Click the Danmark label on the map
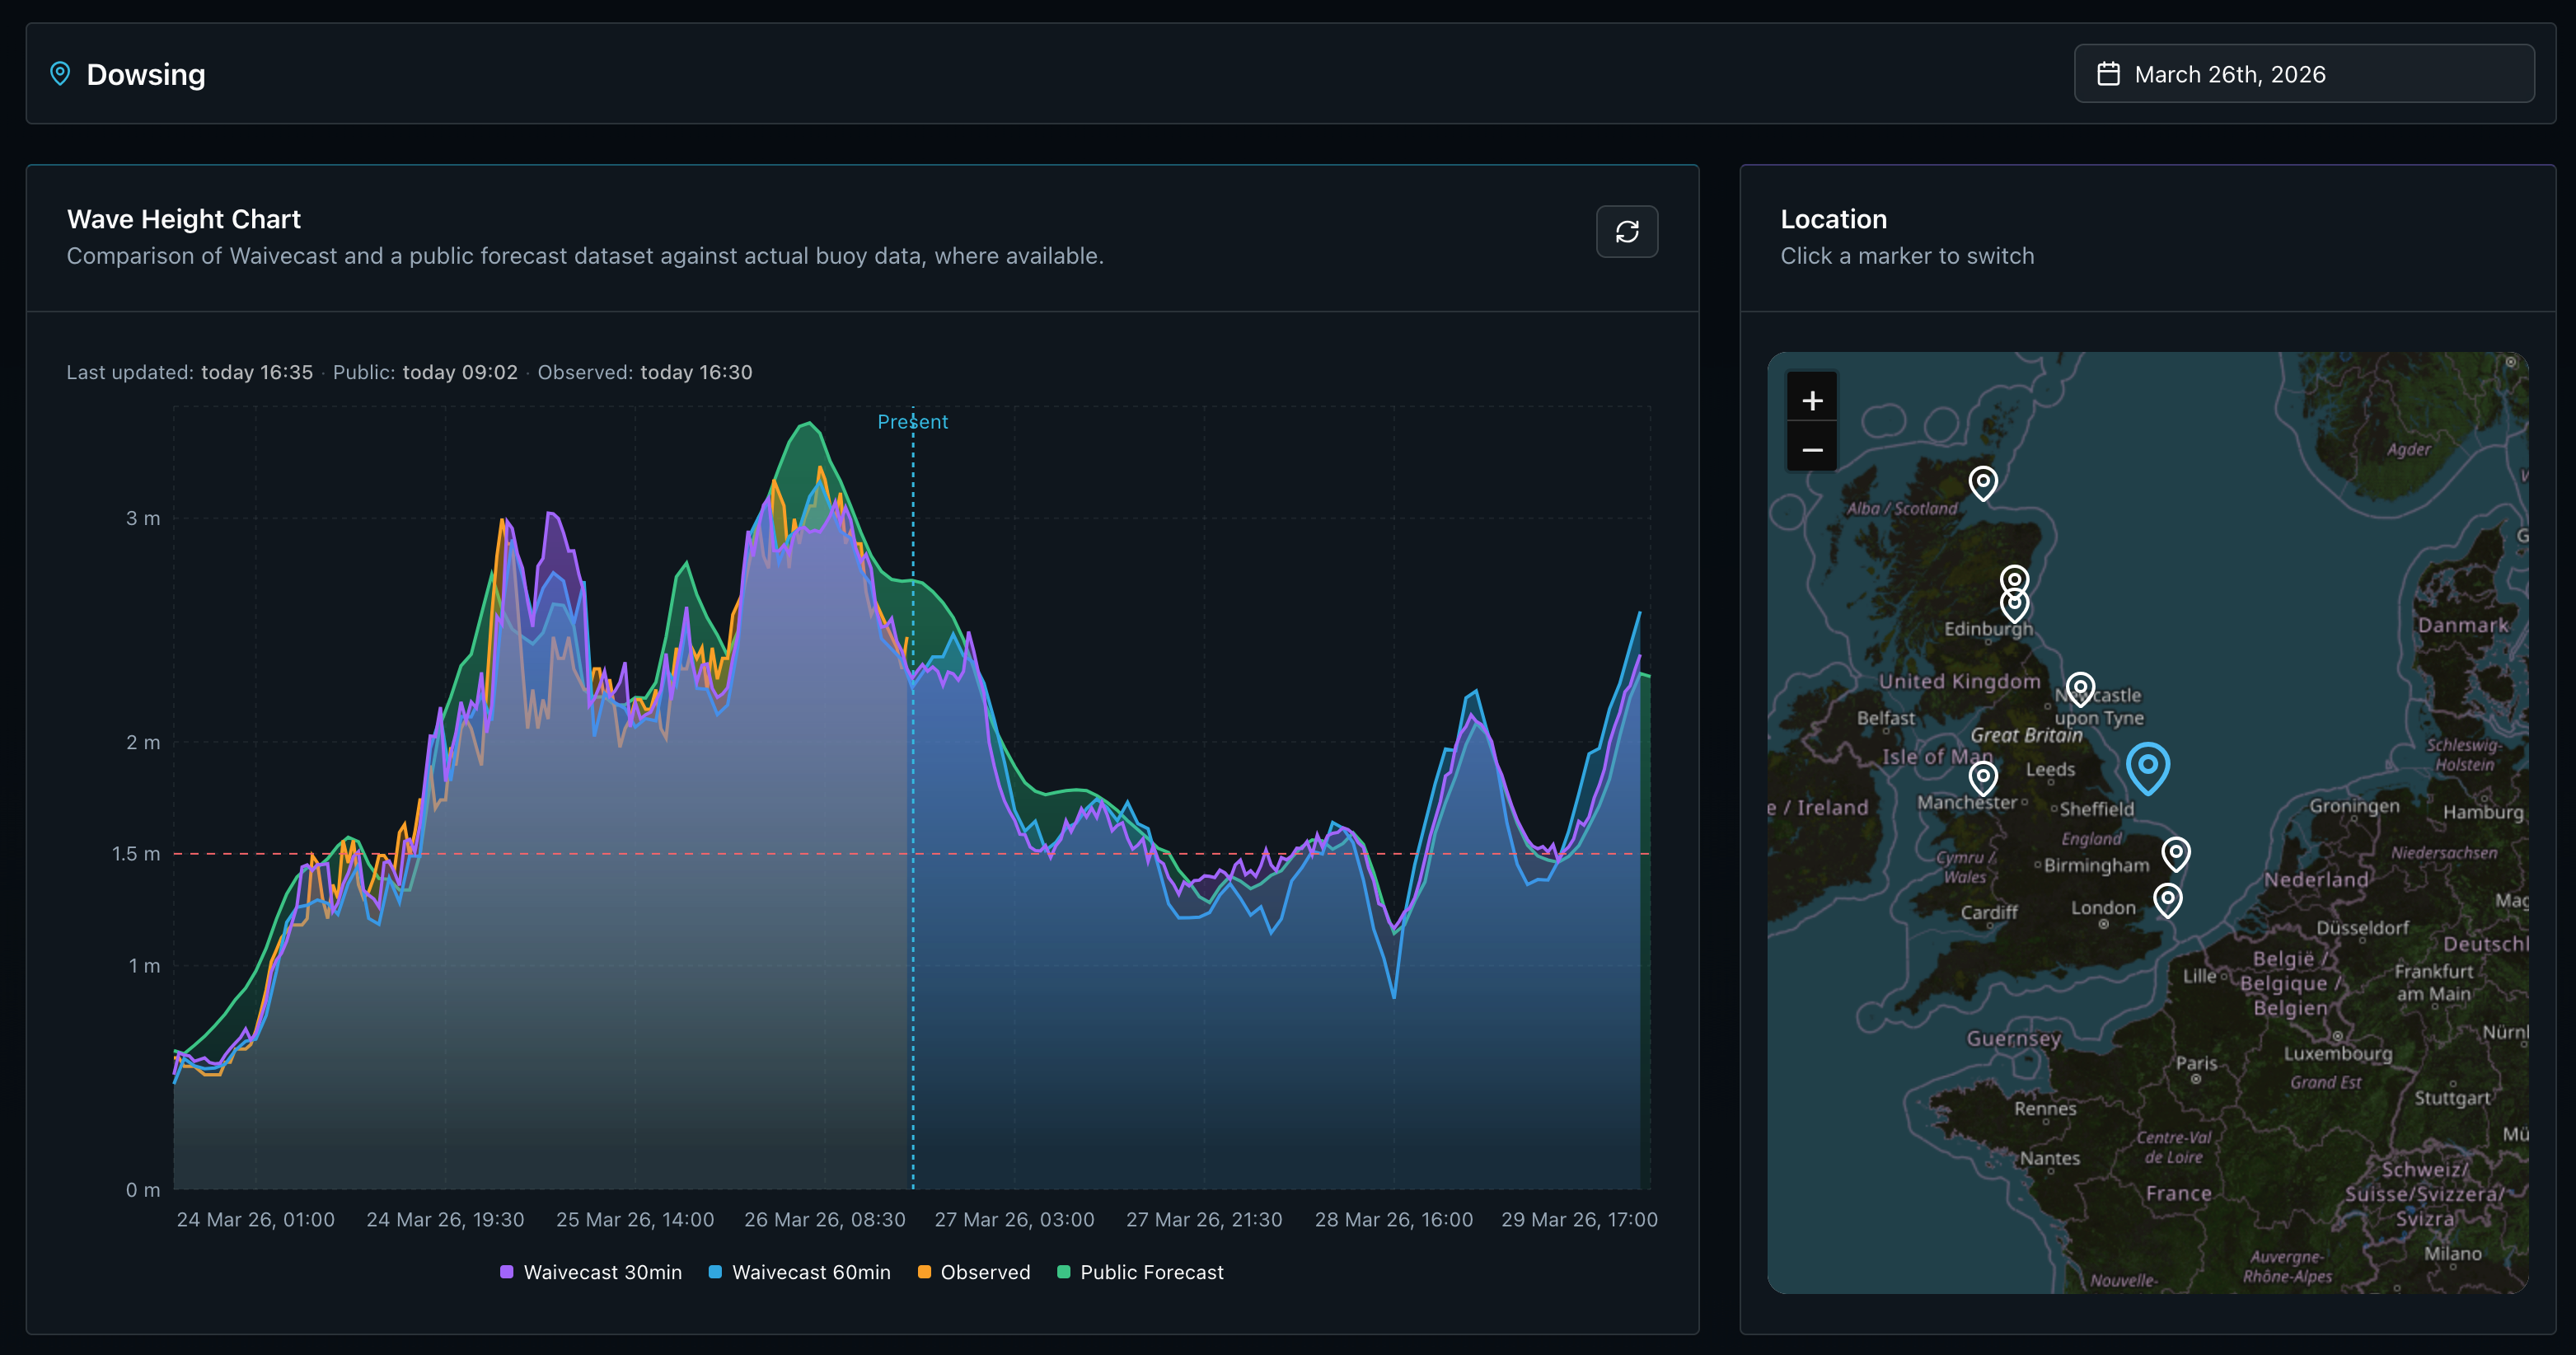This screenshot has height=1355, width=2576. [x=2463, y=625]
